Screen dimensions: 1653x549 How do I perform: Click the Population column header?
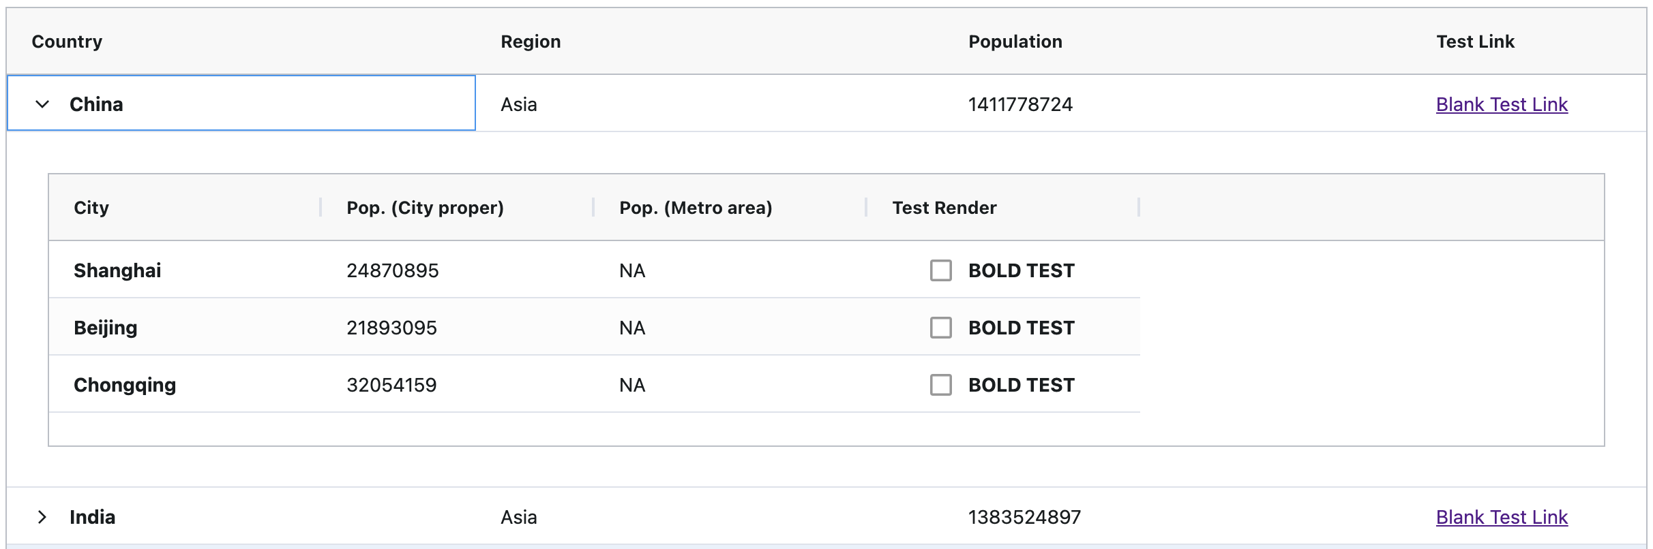[1015, 42]
